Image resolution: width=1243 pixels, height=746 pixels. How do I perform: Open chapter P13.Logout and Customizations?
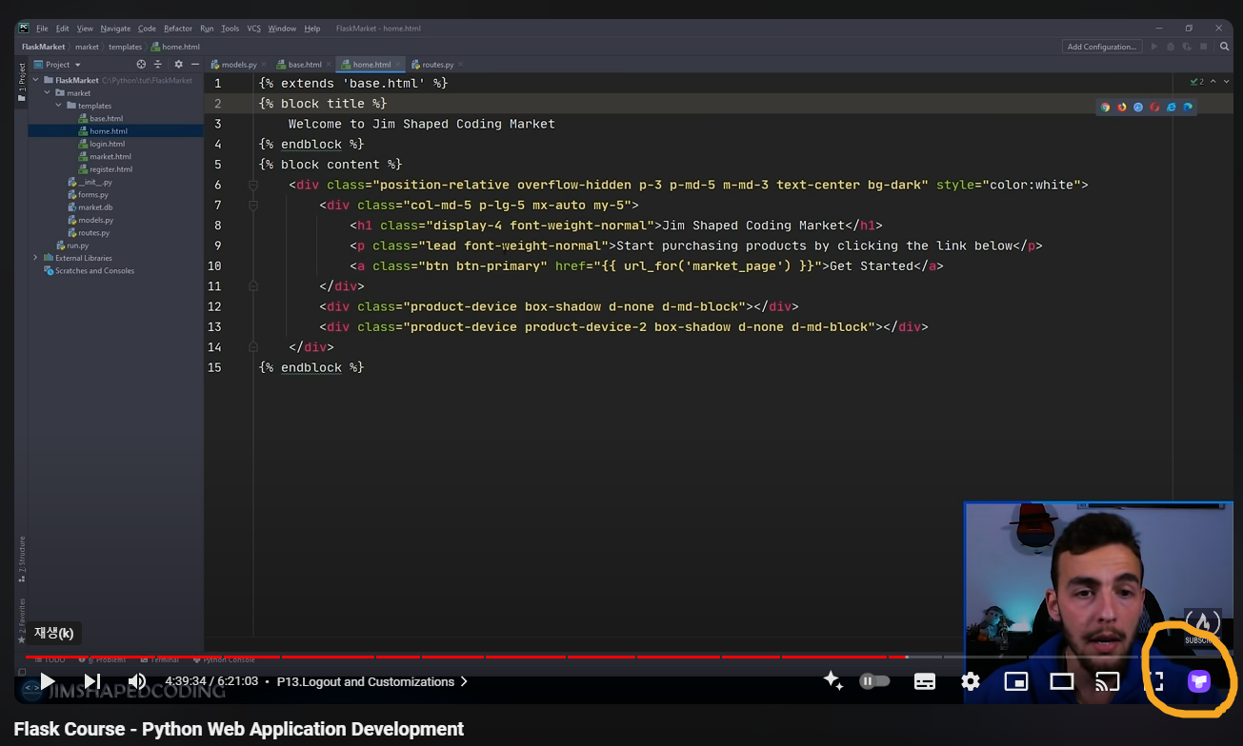(x=372, y=681)
